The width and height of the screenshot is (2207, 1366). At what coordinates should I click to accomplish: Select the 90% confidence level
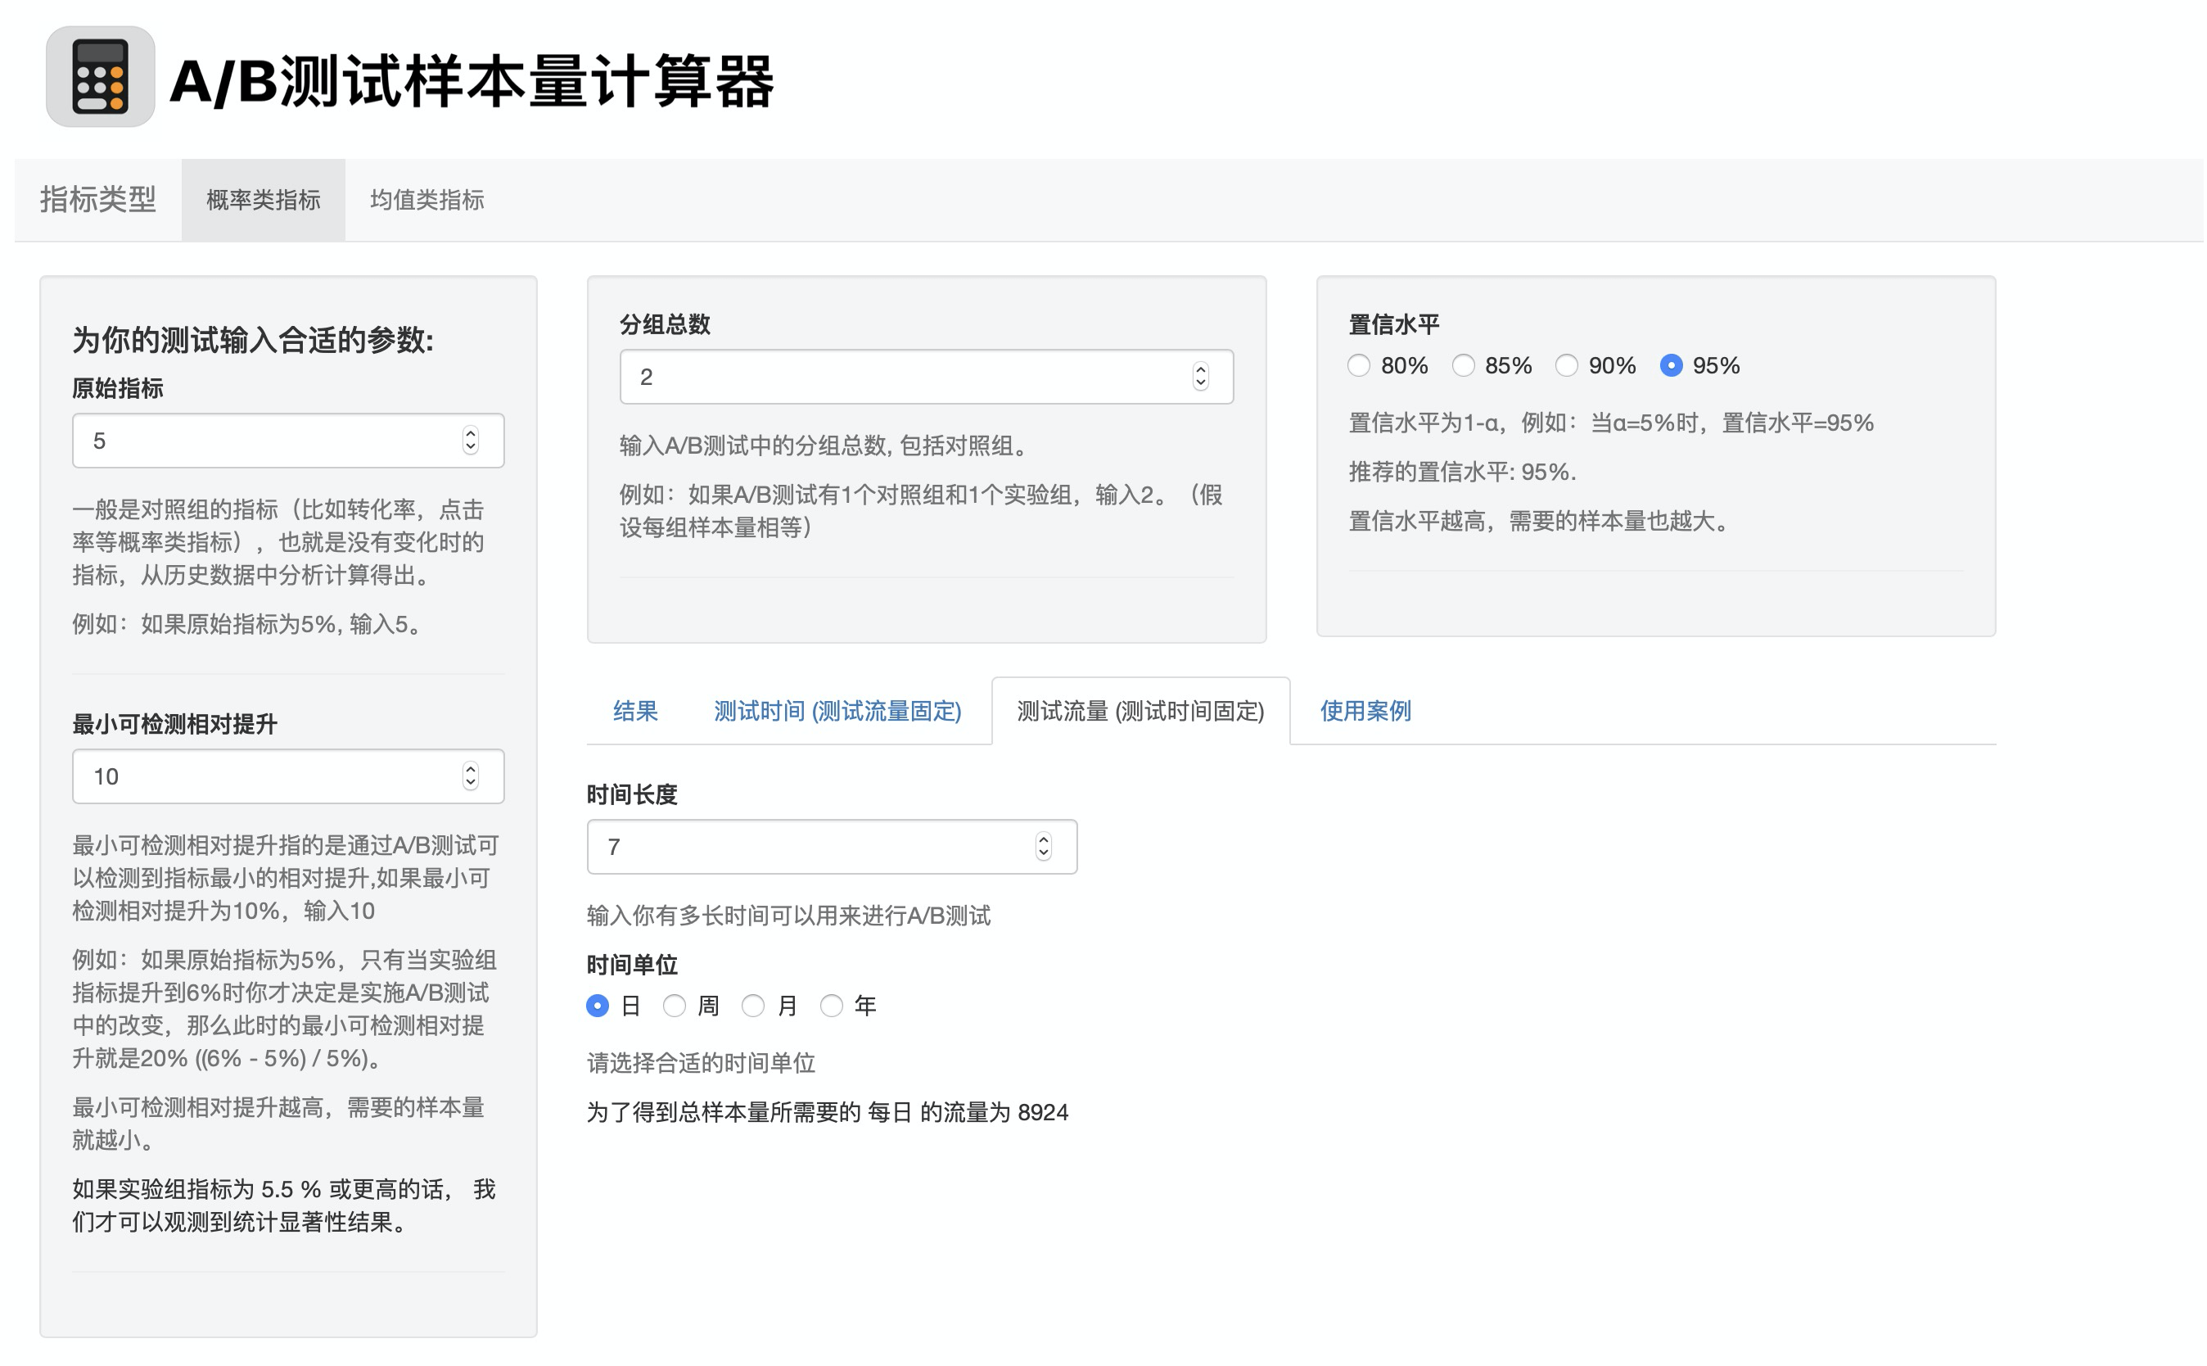1566,365
